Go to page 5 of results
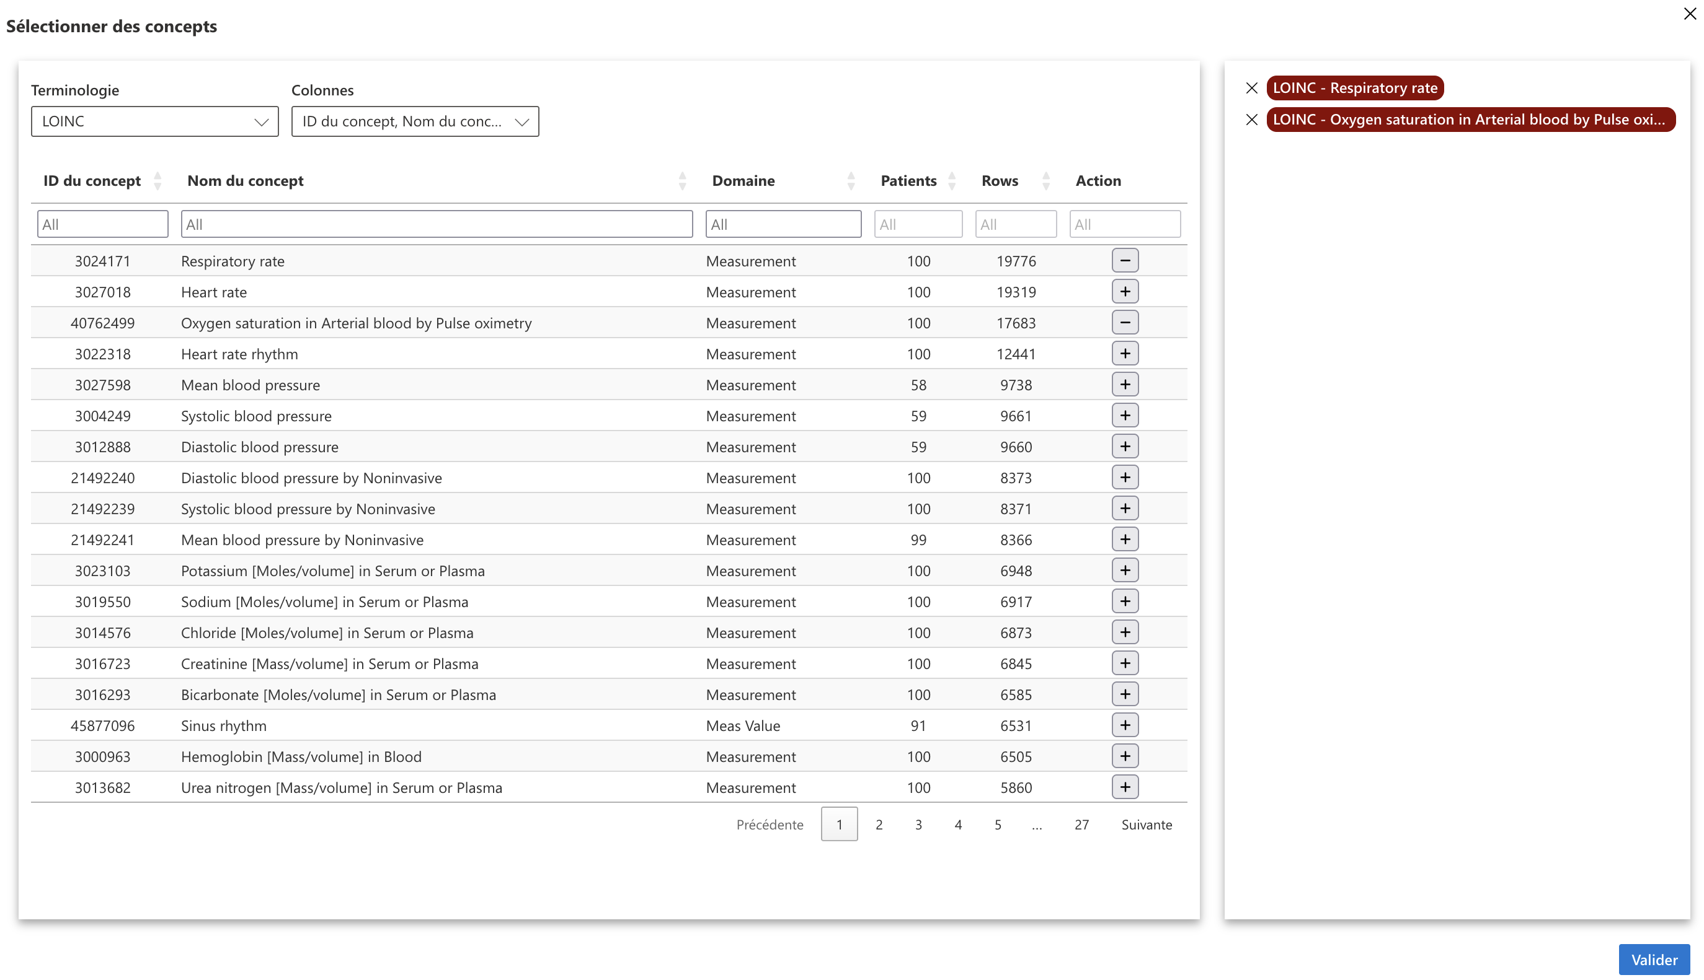1704x980 pixels. pos(998,825)
